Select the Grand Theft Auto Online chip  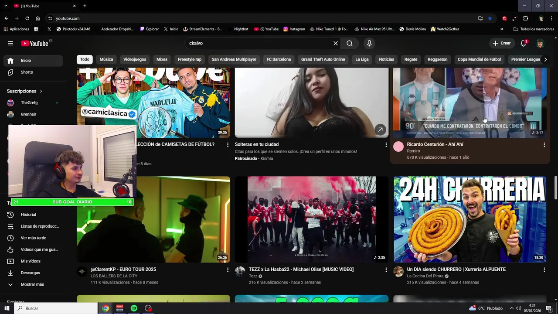click(323, 59)
